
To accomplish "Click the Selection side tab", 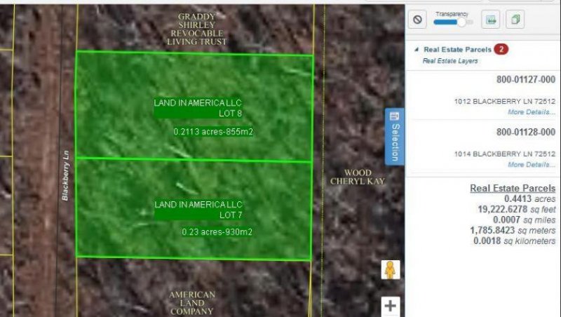I will coord(395,137).
